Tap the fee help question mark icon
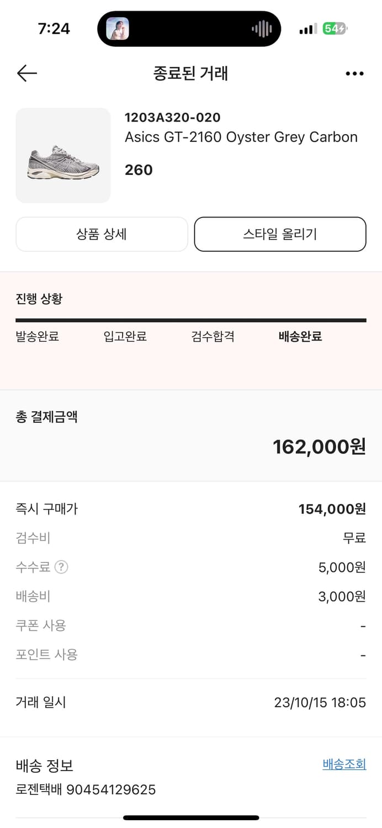 [x=61, y=567]
